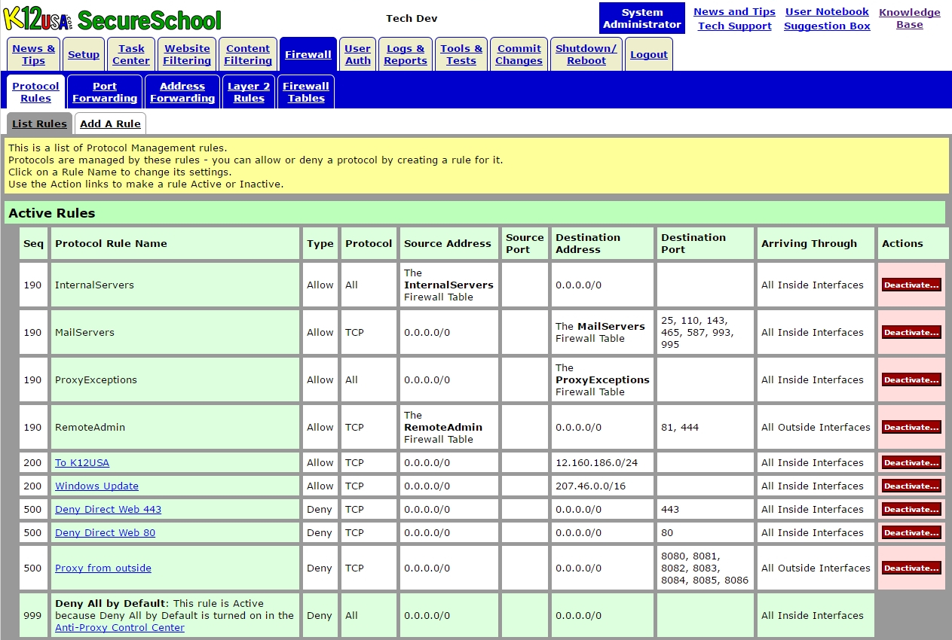Image resolution: width=952 pixels, height=640 pixels.
Task: Deactivate the MailServers rule
Action: coord(911,332)
